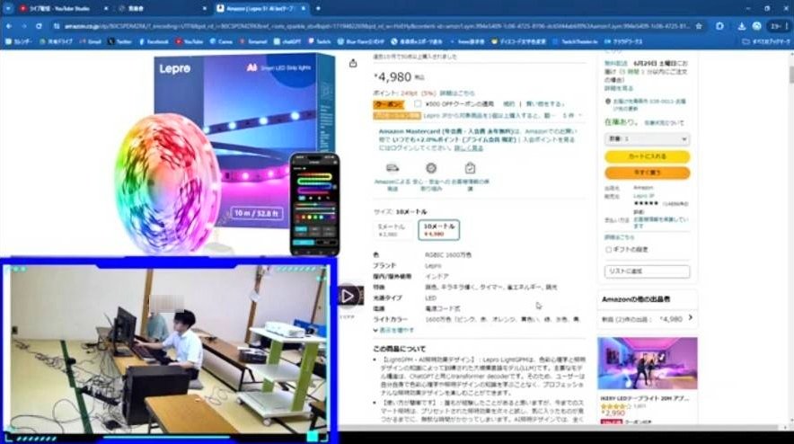Expand the promotion items dropdown arrow
The image size is (794, 444).
click(x=580, y=116)
